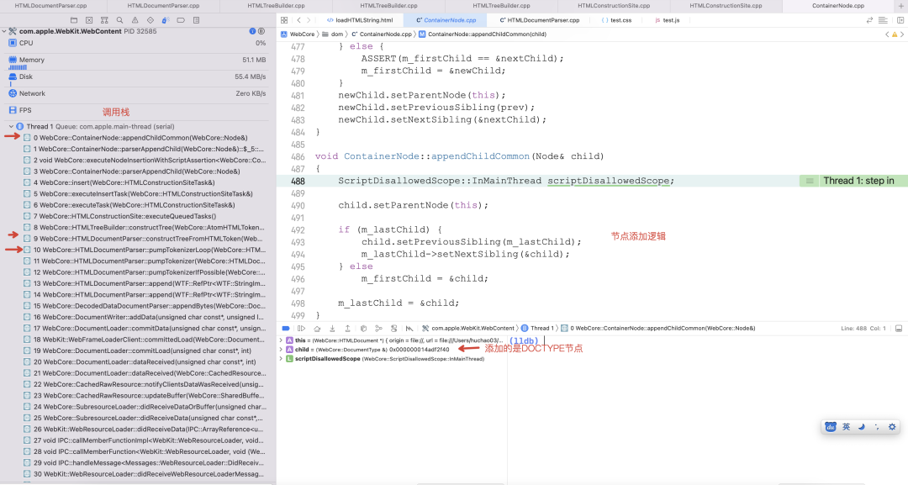The height and width of the screenshot is (485, 908).
Task: Collapse the com.apple.WebKit.WebContent process row
Action: pyautogui.click(x=4, y=31)
